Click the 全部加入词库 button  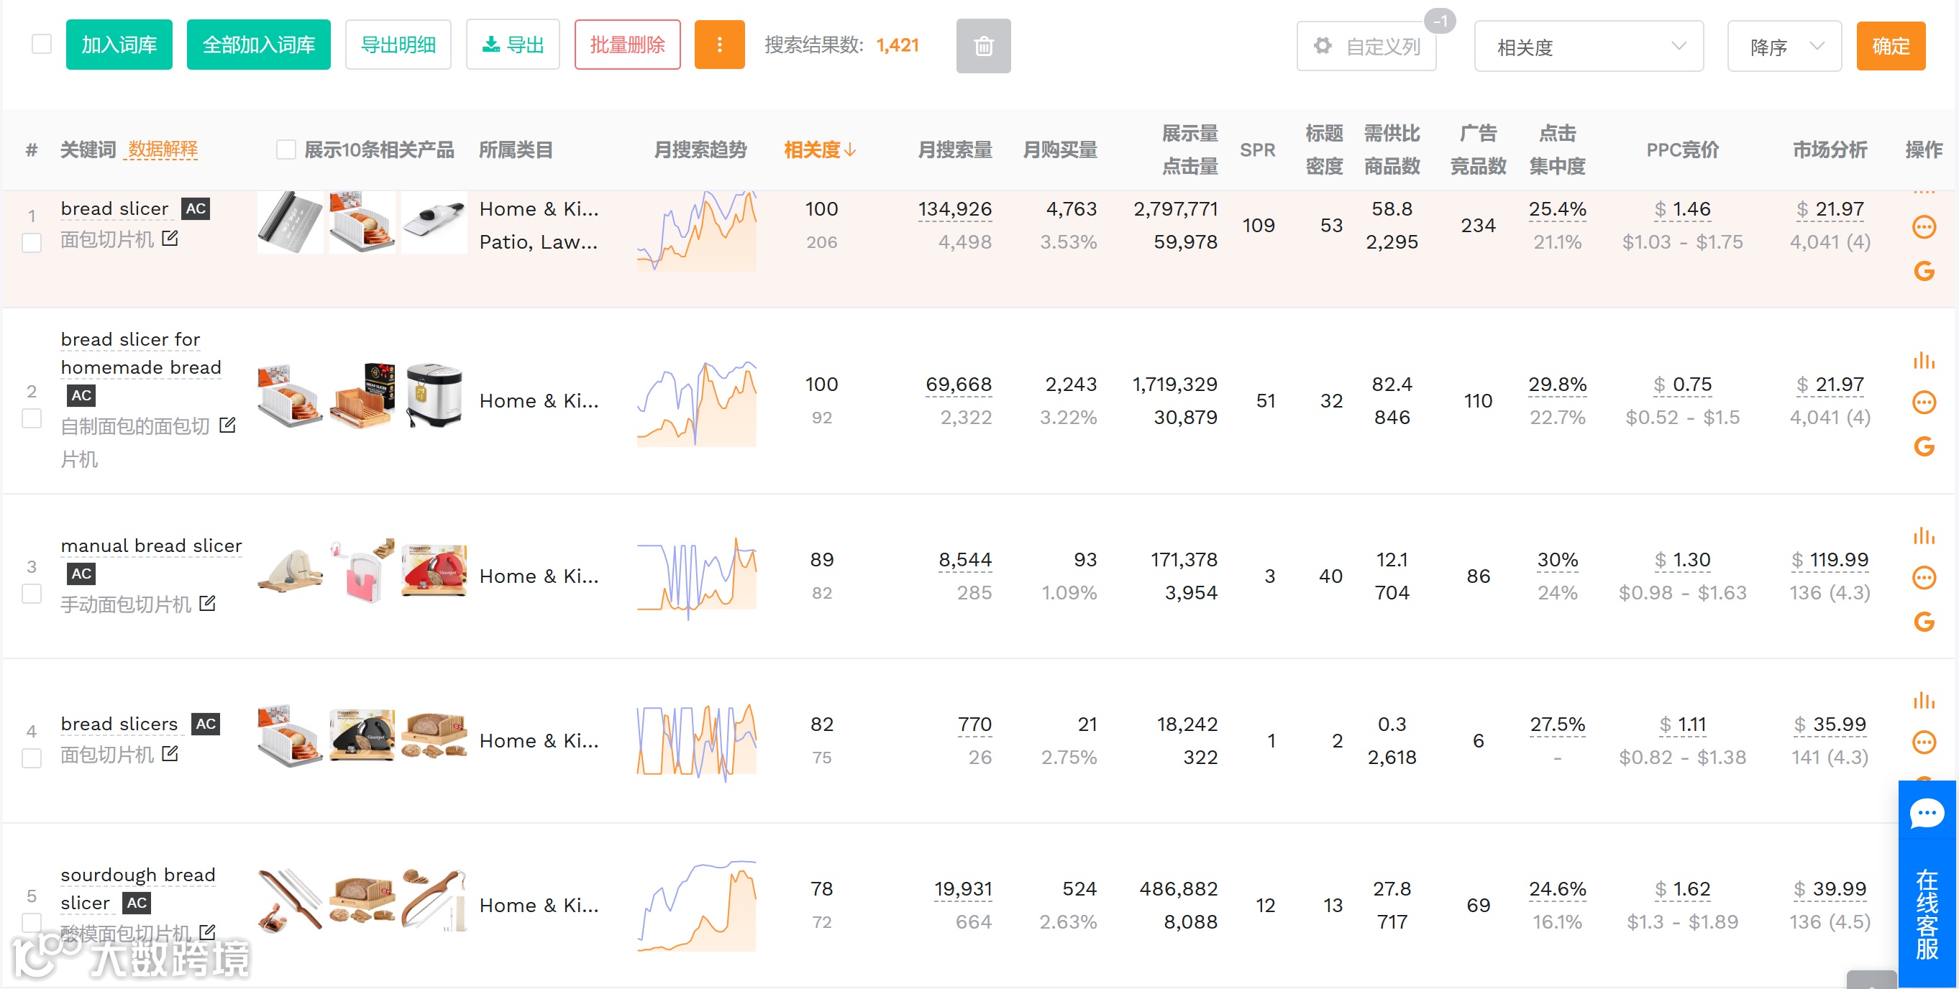(259, 45)
